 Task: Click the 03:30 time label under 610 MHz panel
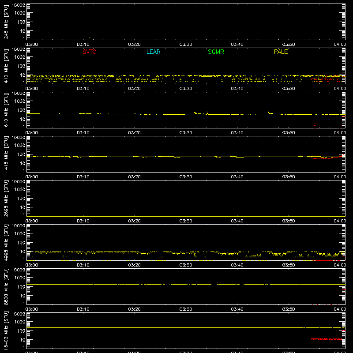(x=186, y=133)
